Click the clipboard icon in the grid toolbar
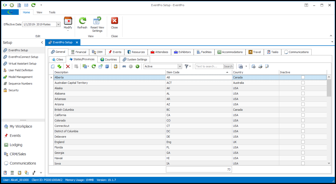 [x=116, y=66]
